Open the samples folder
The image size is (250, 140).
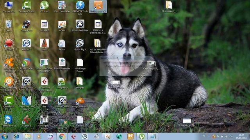pyautogui.click(x=80, y=83)
